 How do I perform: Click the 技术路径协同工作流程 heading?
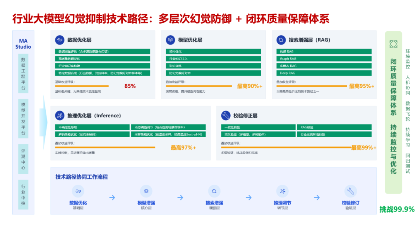click(x=82, y=177)
